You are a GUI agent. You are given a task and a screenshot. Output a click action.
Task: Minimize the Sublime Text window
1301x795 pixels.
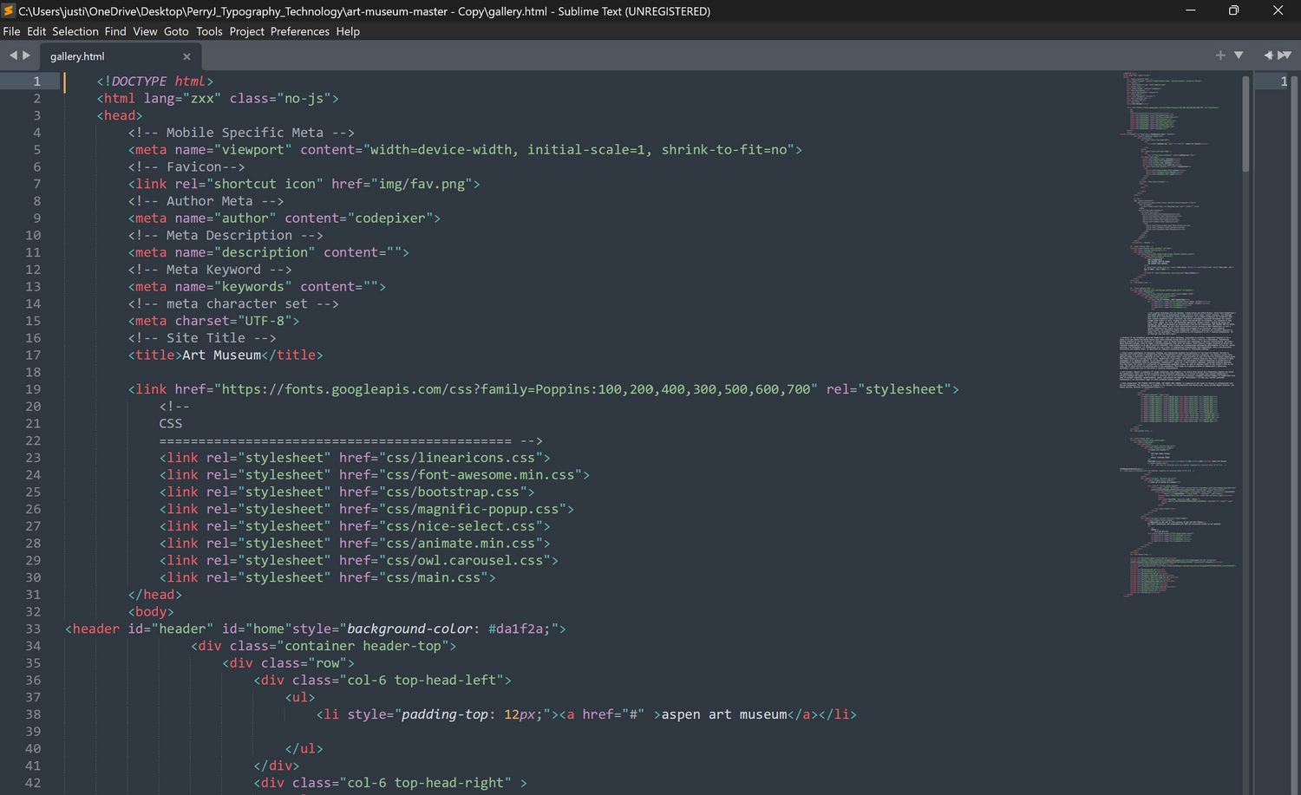coord(1190,10)
